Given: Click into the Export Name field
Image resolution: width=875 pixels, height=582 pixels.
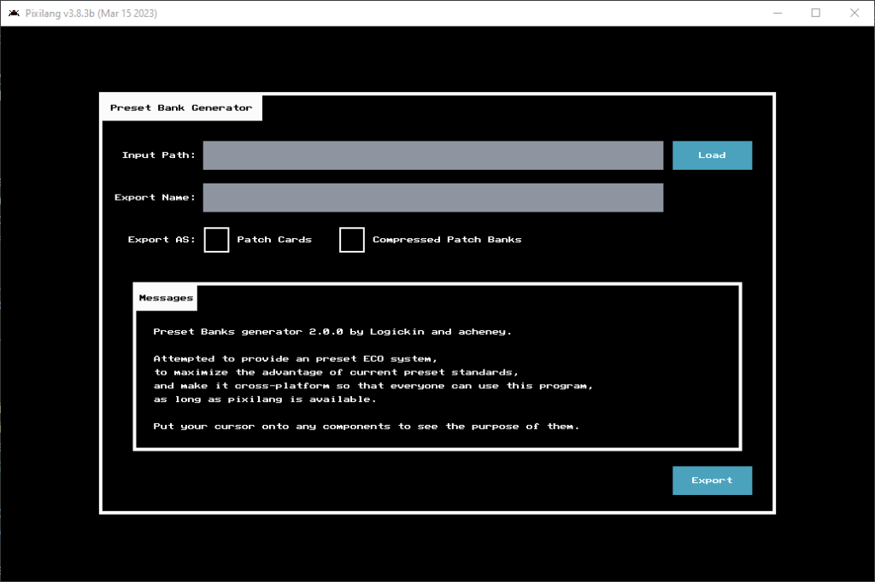Looking at the screenshot, I should [432, 197].
